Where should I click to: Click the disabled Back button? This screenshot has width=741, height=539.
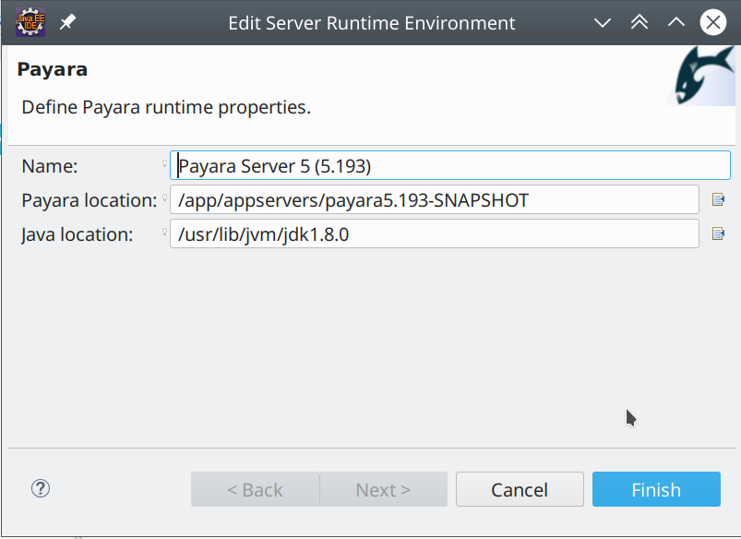click(255, 489)
